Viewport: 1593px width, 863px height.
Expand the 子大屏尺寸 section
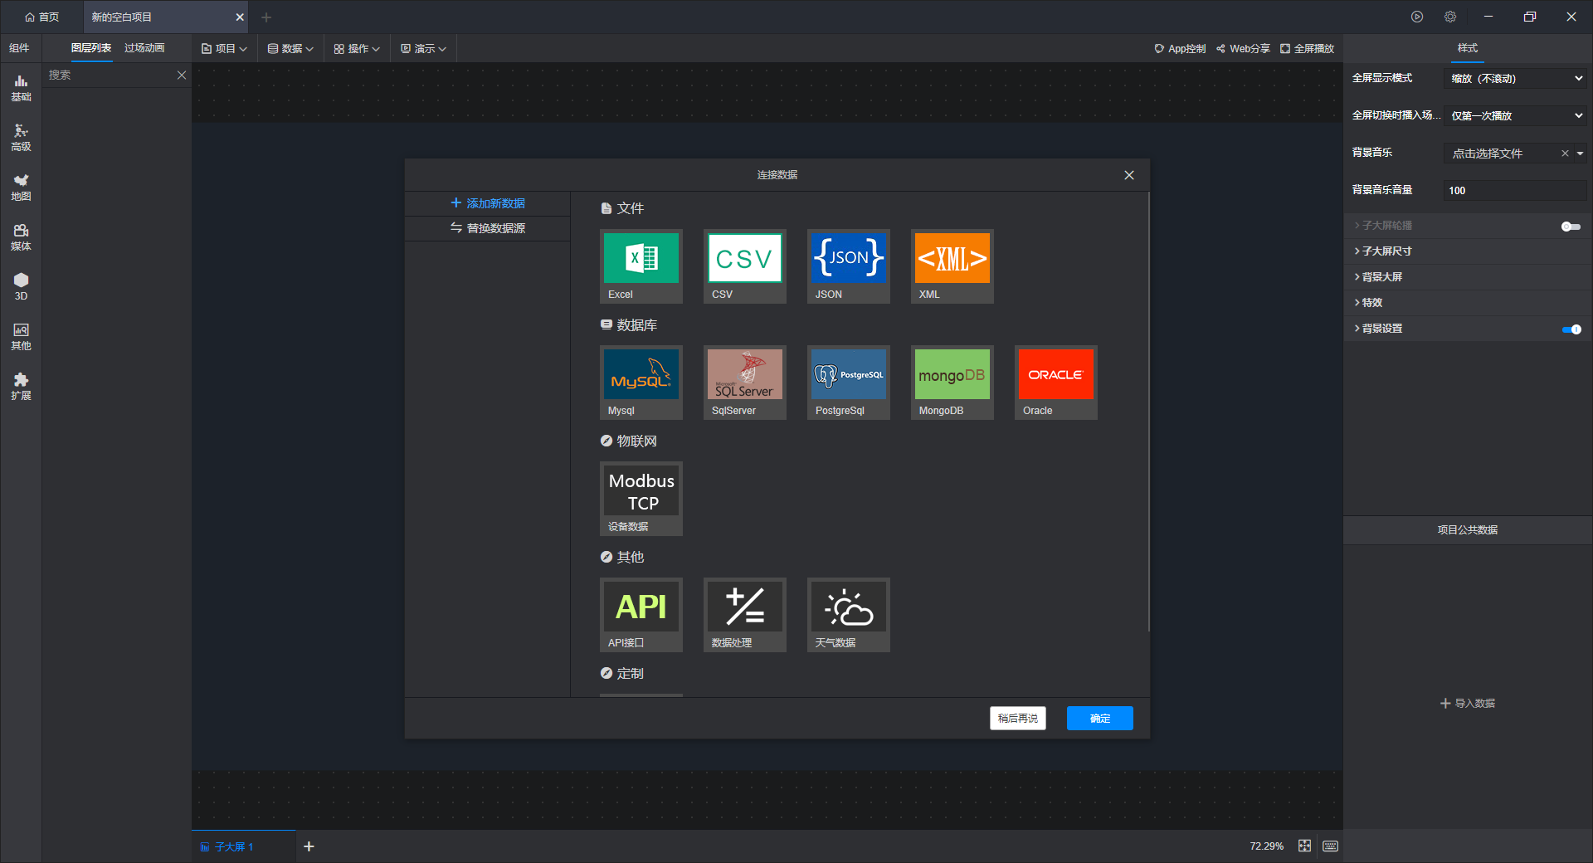coord(1468,251)
